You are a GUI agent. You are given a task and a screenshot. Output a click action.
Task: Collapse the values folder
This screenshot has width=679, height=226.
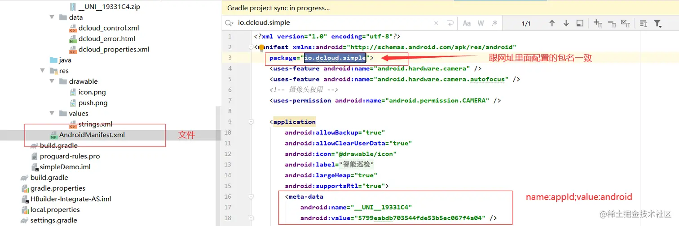click(53, 114)
